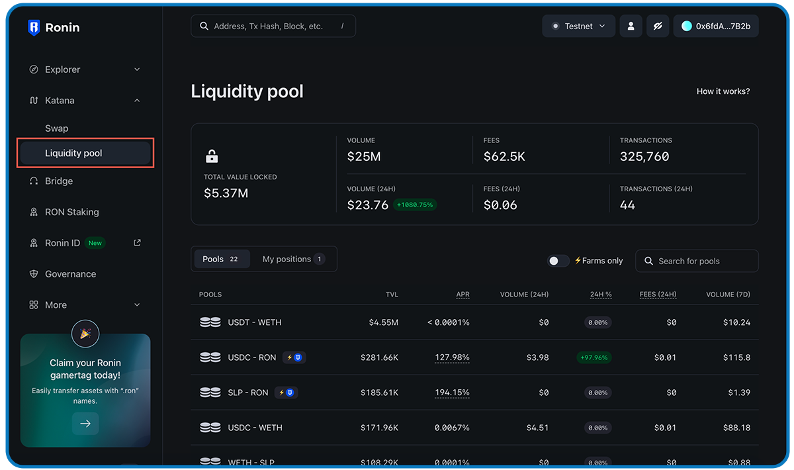Click the New badge beside Ronin ID

pos(95,243)
